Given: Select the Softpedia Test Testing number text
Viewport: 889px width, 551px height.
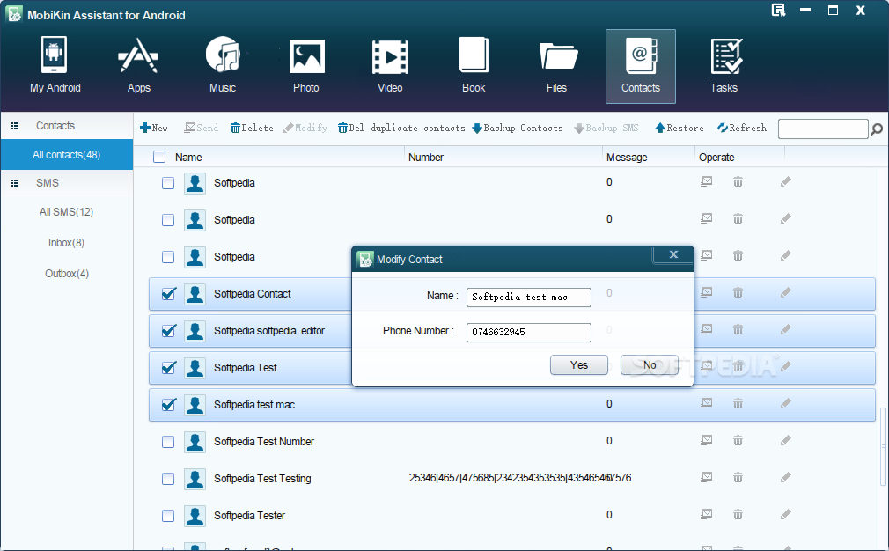Looking at the screenshot, I should pyautogui.click(x=520, y=479).
